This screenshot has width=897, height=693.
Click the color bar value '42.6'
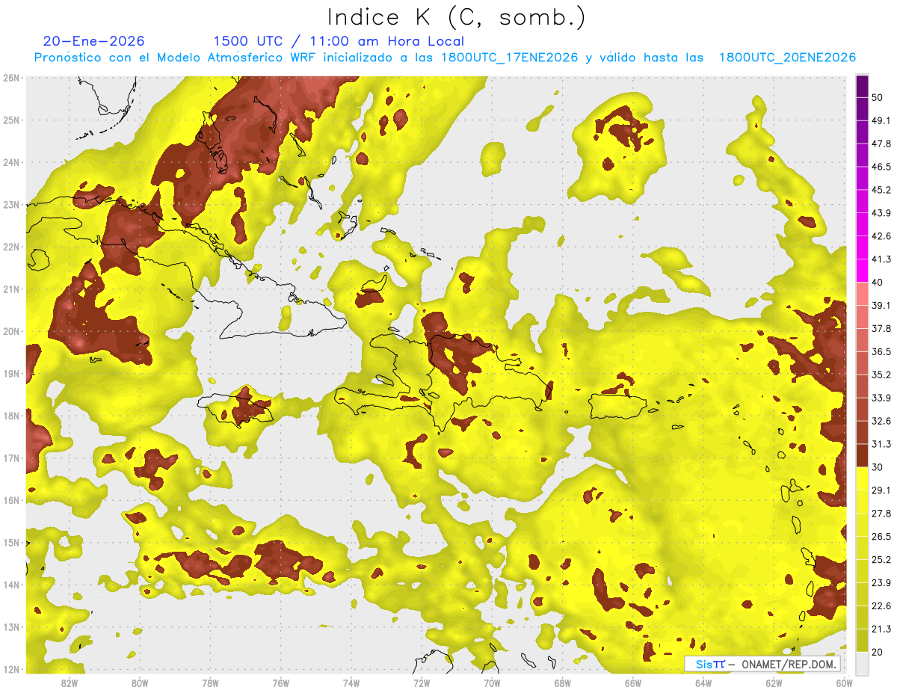tap(881, 236)
